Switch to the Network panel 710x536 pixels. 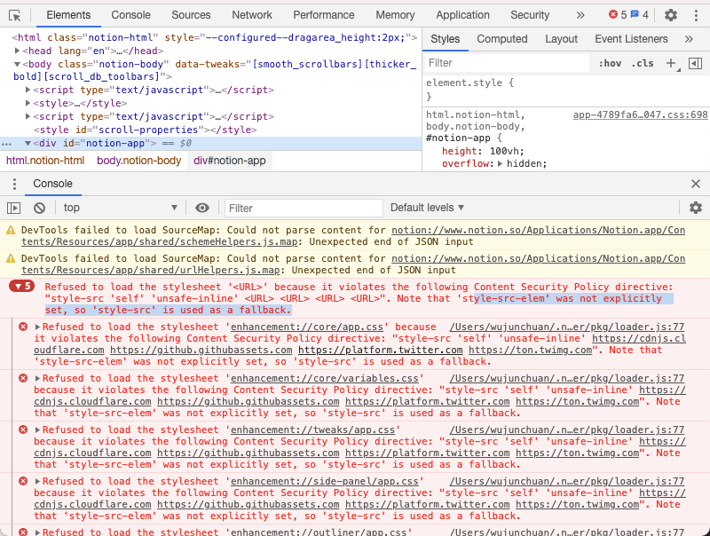click(251, 15)
